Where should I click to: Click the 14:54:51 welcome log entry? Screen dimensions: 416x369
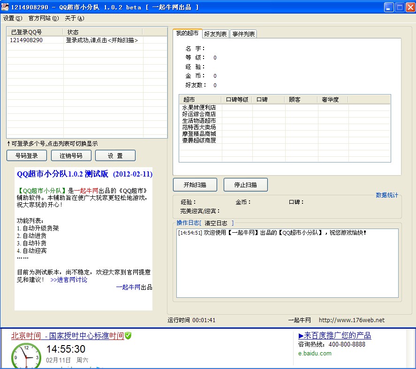click(x=272, y=233)
